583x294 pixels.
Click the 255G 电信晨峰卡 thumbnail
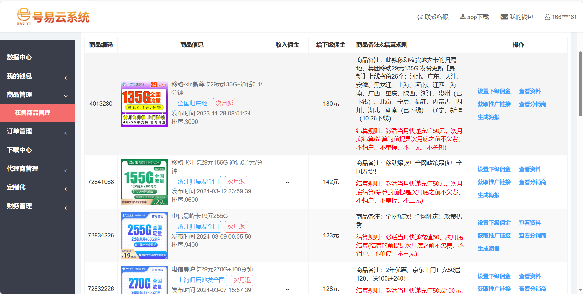tap(144, 236)
